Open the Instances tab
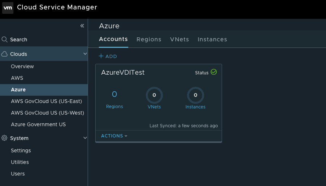Image resolution: width=326 pixels, height=186 pixels. 212,39
